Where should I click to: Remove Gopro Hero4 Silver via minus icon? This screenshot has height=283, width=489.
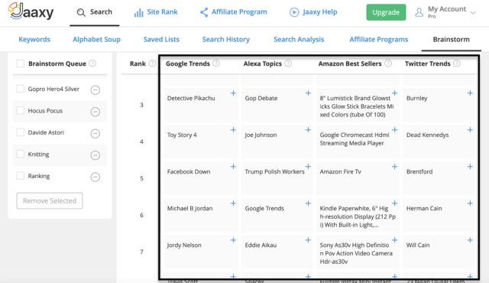95,89
